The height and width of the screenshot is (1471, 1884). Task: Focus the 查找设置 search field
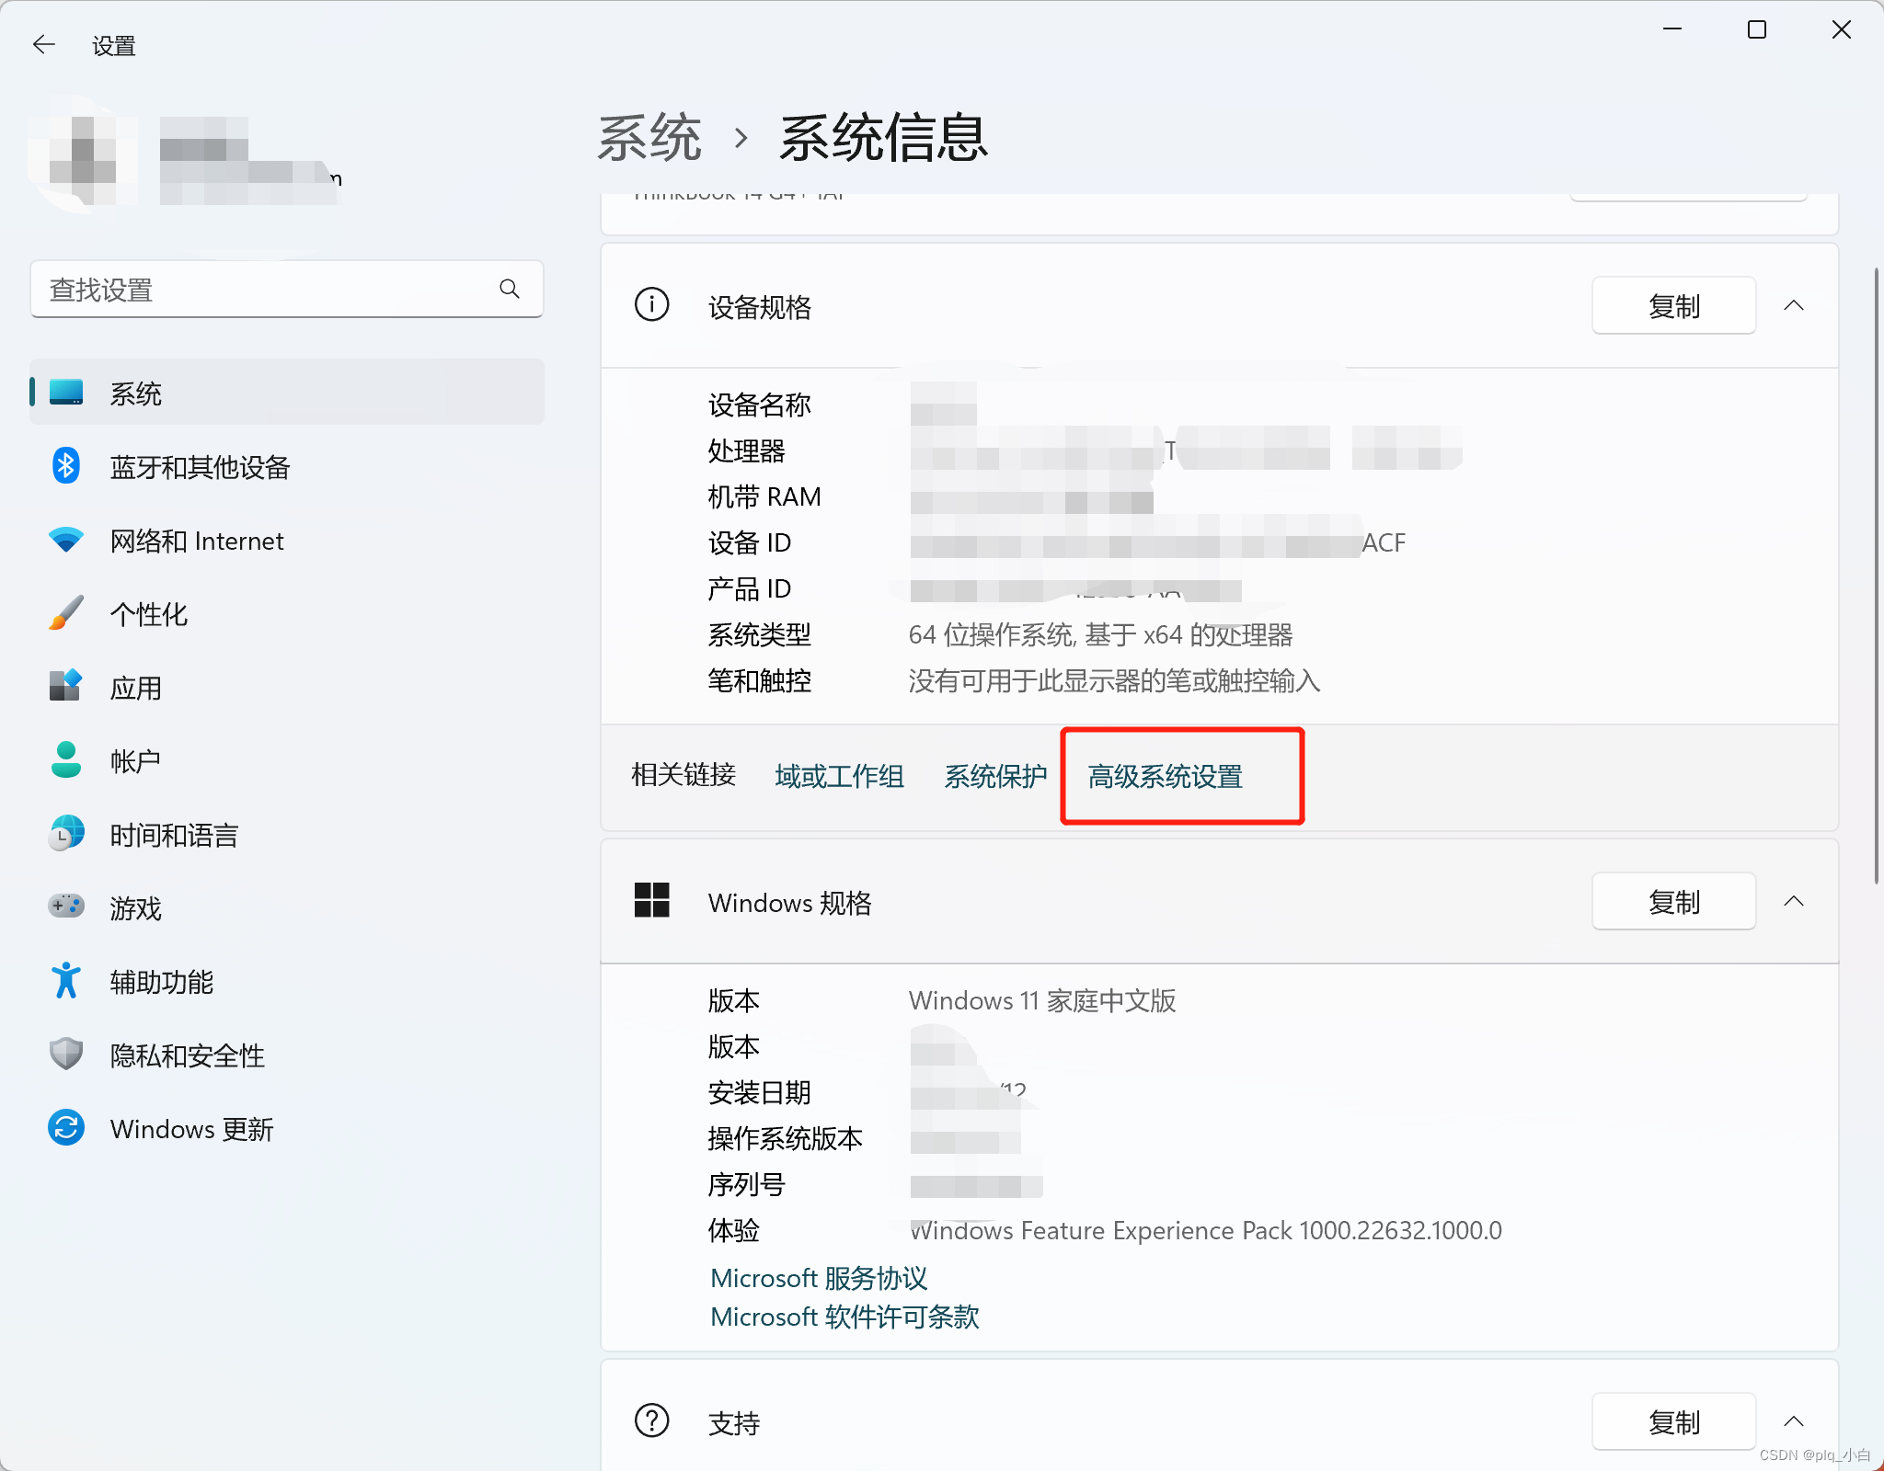[287, 290]
